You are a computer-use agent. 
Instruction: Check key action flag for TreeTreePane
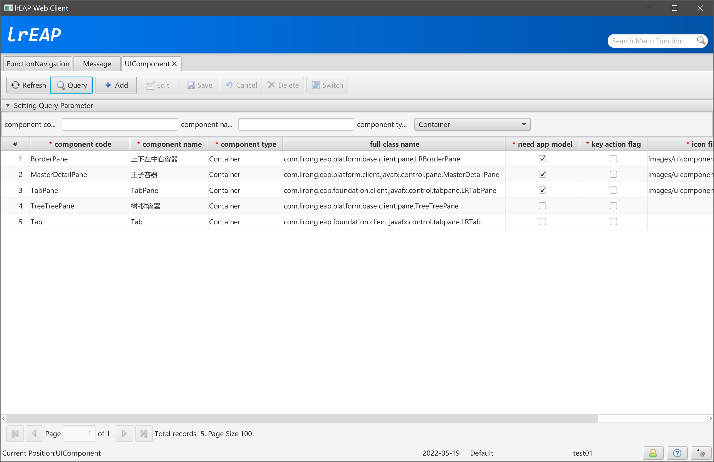tap(613, 206)
